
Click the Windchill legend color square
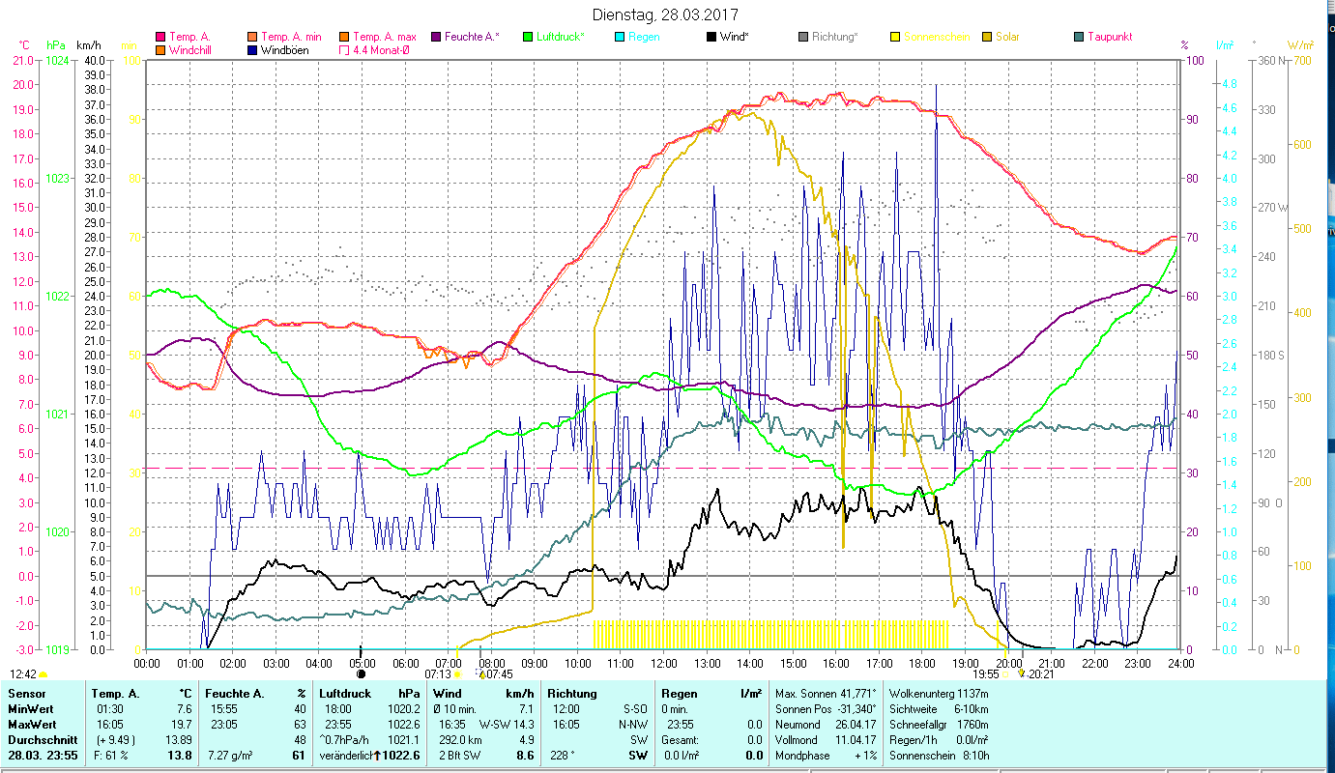coord(160,50)
